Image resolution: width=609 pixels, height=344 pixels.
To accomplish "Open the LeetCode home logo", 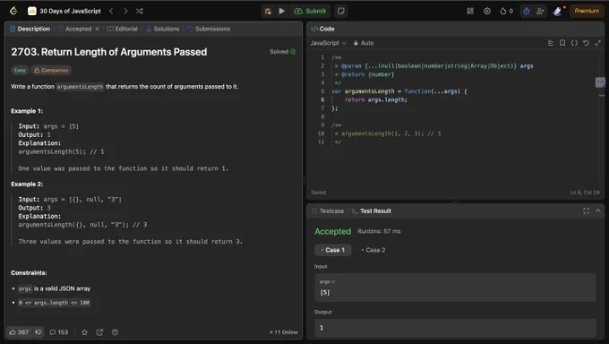I will (x=13, y=11).
